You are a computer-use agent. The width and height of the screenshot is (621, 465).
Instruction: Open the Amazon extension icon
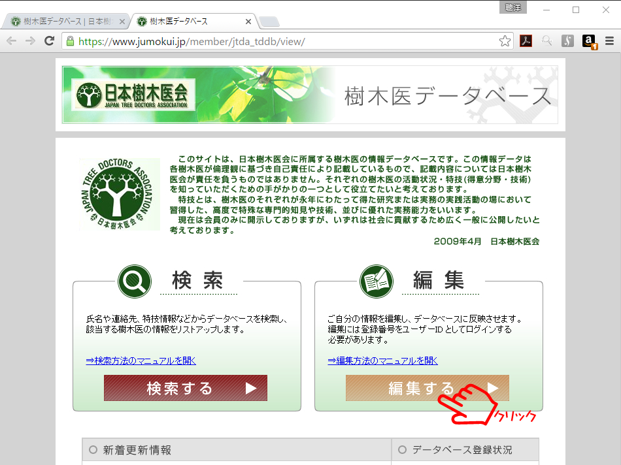click(589, 42)
